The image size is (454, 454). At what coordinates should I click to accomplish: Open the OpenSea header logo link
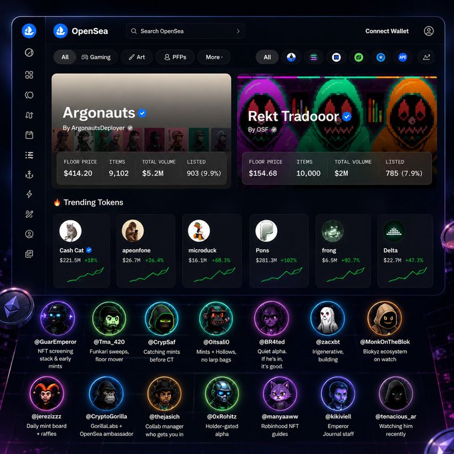81,31
